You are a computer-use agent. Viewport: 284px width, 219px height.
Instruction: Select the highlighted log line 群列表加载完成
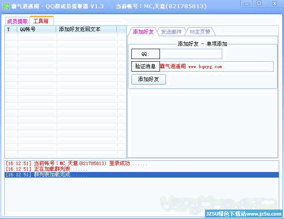click(x=142, y=175)
